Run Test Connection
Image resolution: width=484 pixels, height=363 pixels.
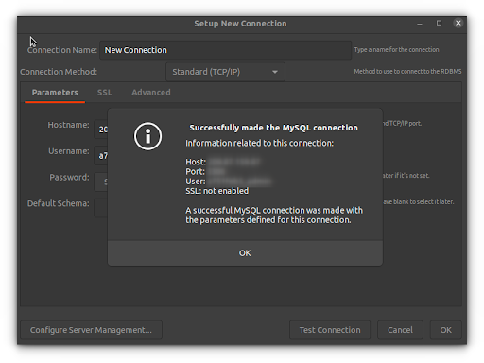click(330, 330)
